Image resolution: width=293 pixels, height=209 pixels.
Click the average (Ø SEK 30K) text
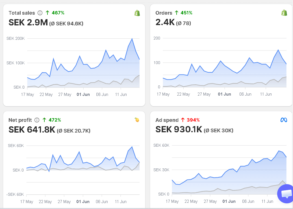(x=219, y=130)
